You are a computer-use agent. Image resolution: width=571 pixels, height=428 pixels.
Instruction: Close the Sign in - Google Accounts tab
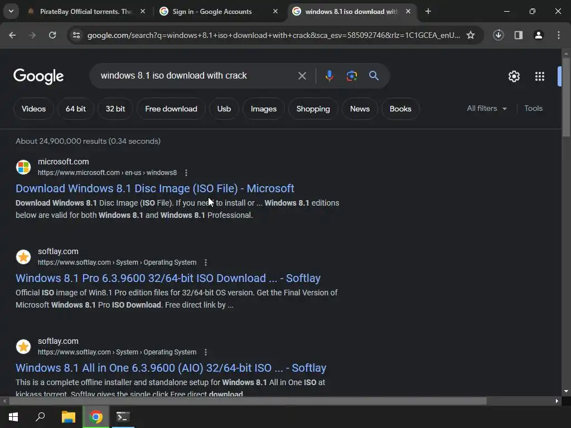point(275,12)
